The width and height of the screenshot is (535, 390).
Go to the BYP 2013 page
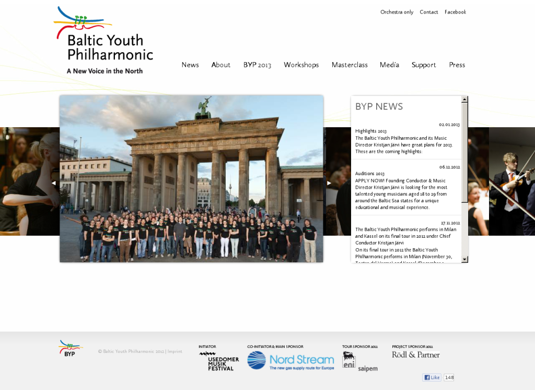(257, 65)
